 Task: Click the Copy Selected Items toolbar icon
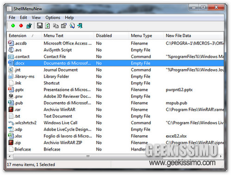tap(55, 26)
